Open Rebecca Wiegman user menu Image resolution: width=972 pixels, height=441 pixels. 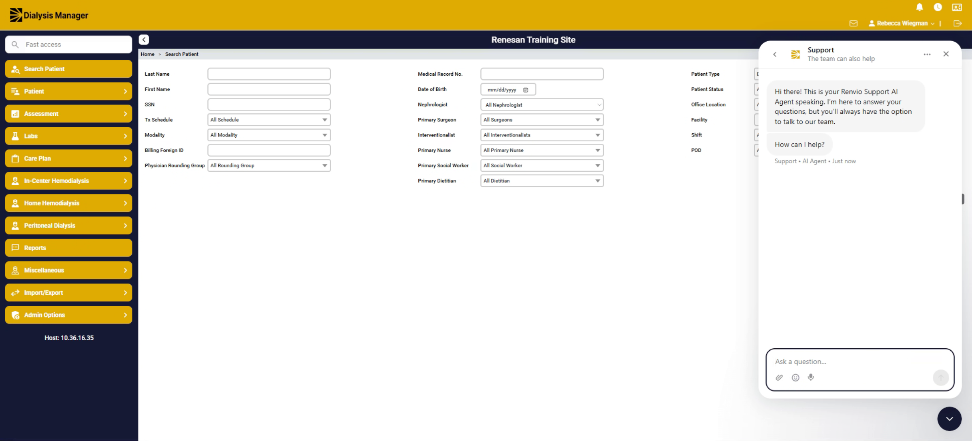pos(902,23)
